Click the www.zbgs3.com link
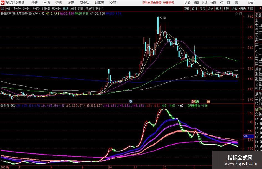 click(241, 163)
